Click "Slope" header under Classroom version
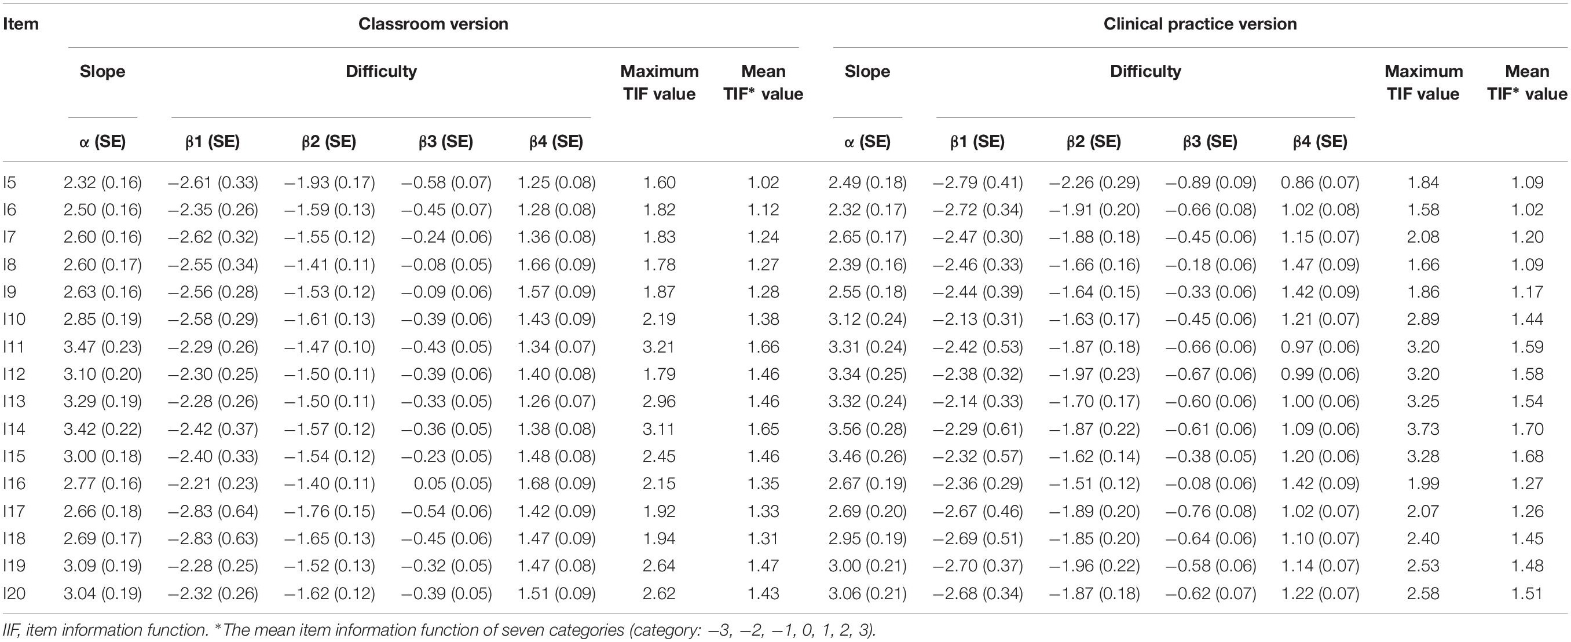This screenshot has height=642, width=1571. point(102,71)
